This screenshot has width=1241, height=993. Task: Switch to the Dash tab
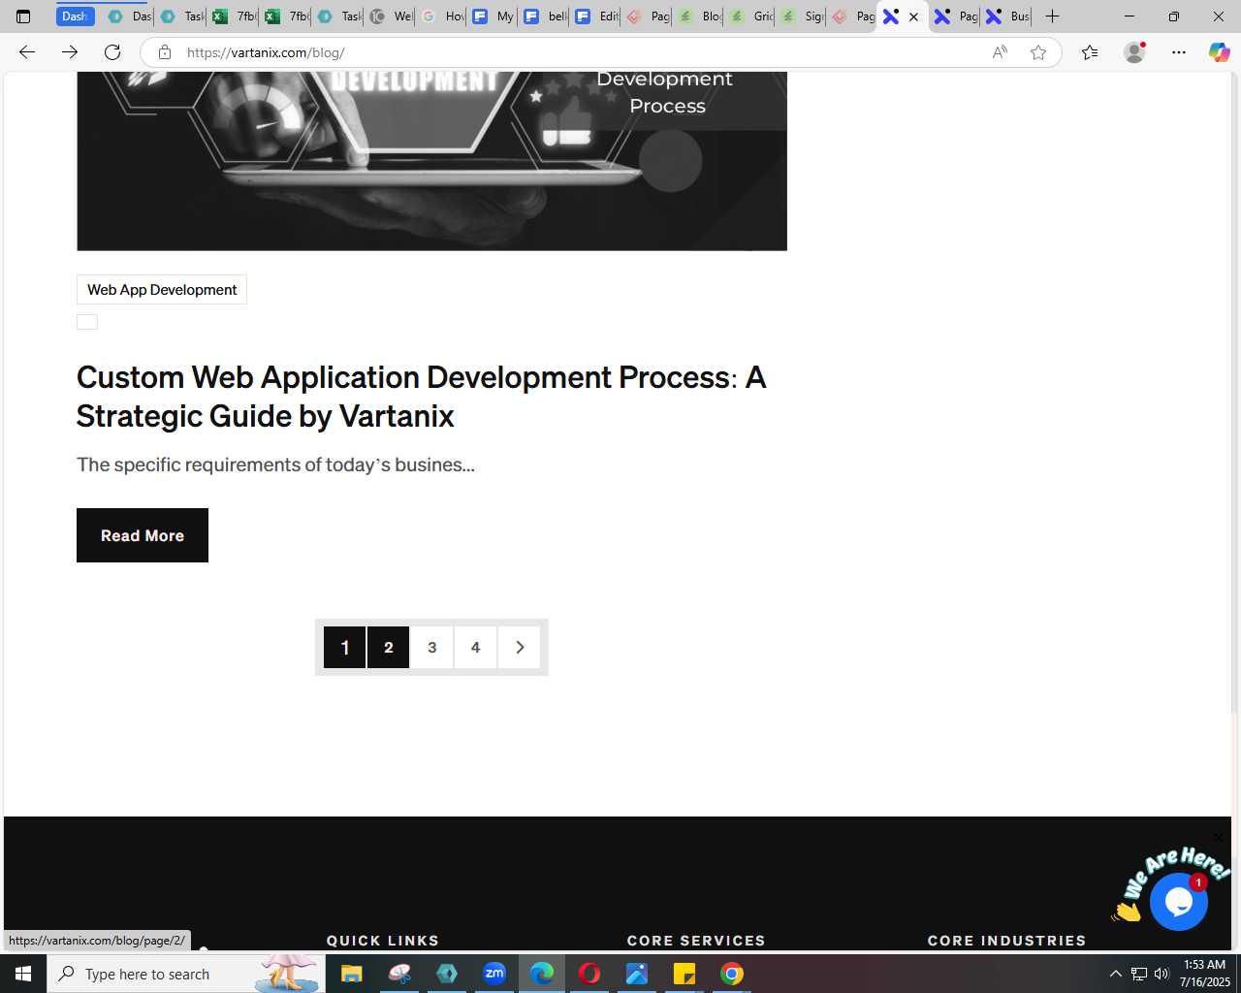click(x=75, y=16)
